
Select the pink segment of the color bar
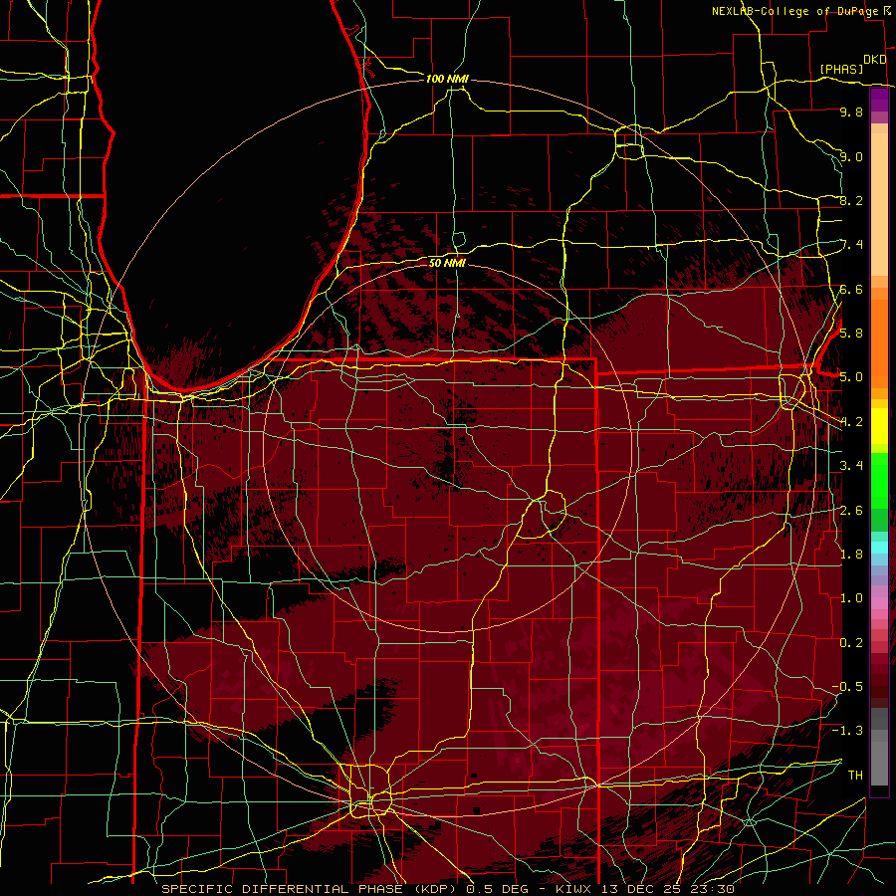coord(879,603)
